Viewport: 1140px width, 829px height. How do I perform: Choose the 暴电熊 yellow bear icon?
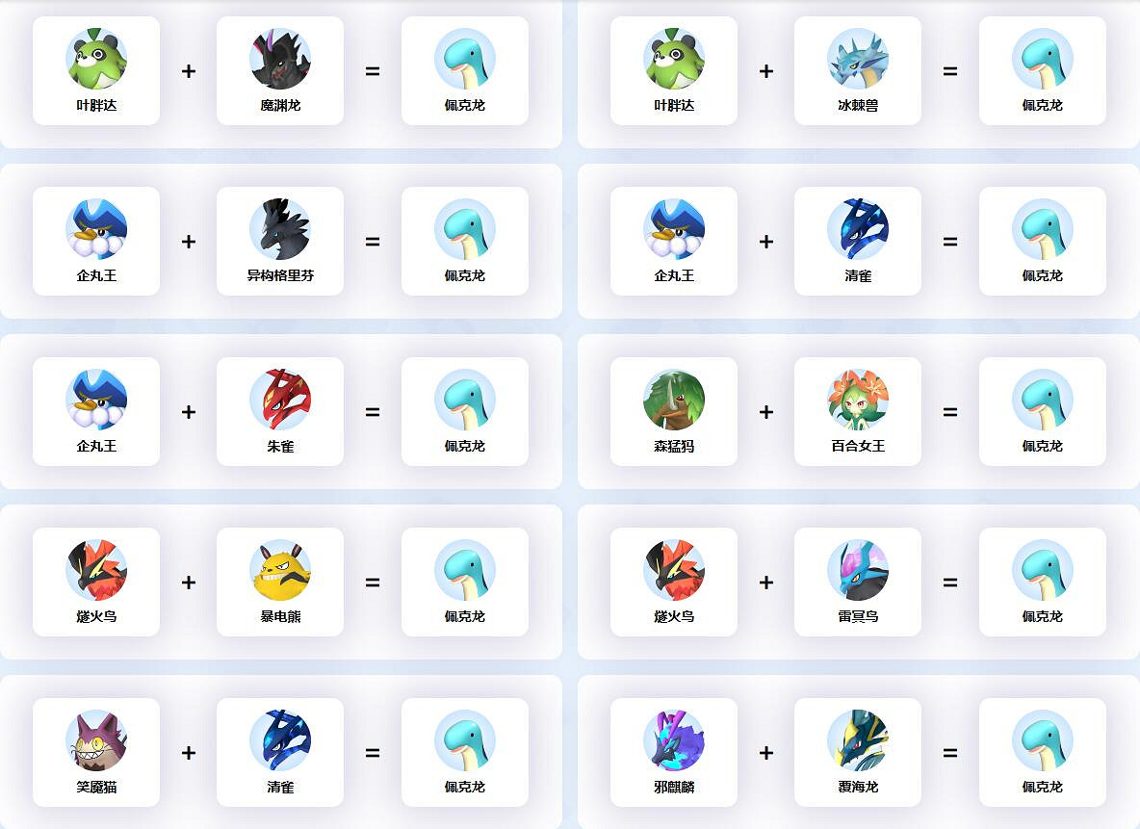point(280,570)
